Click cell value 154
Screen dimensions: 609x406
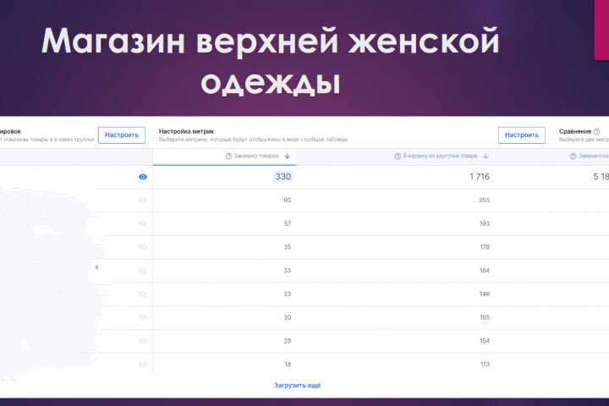(x=485, y=341)
